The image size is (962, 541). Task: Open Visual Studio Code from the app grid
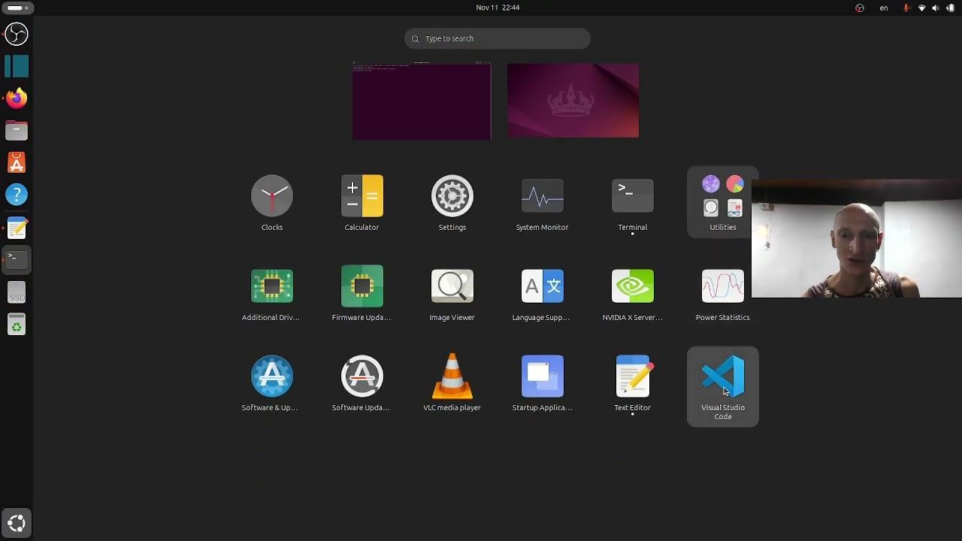tap(722, 386)
